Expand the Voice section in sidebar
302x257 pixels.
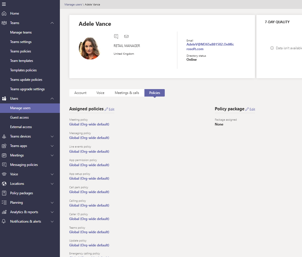click(x=52, y=174)
